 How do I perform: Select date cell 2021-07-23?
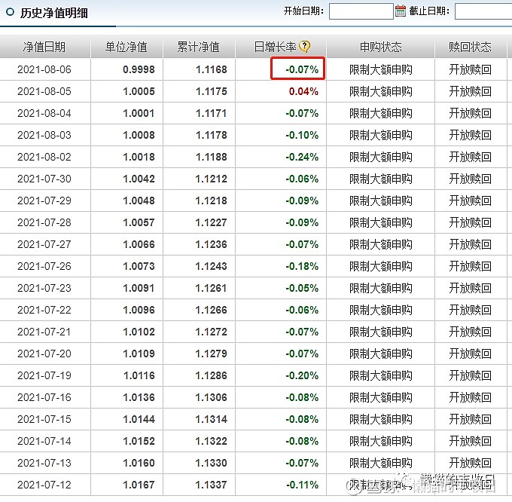coord(44,288)
